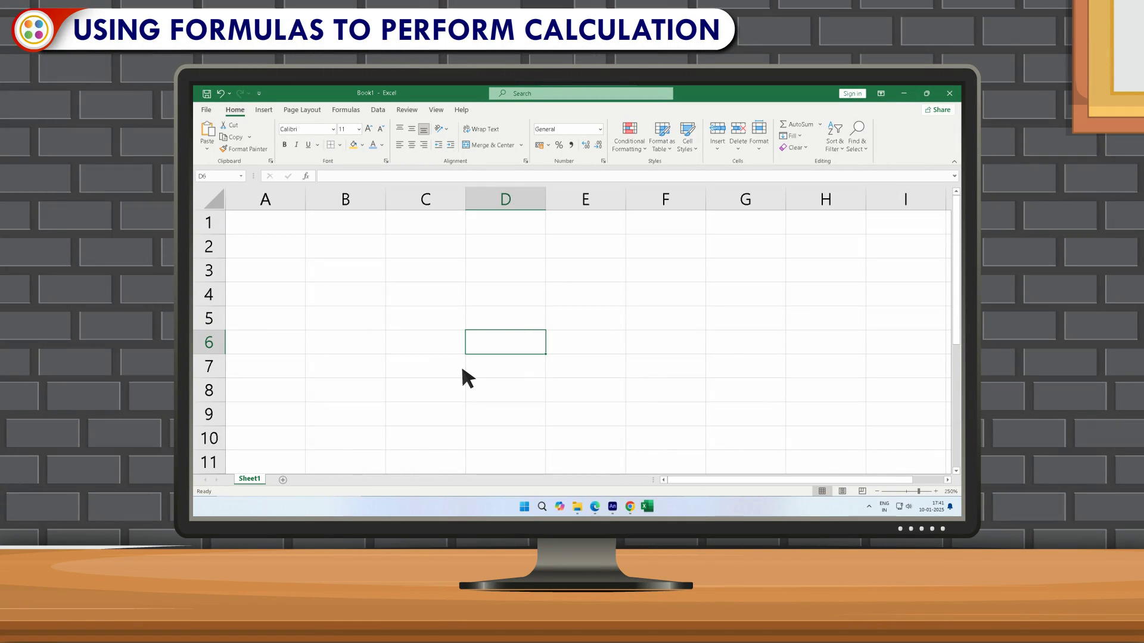The height and width of the screenshot is (643, 1144).
Task: Open the font name dropdown (Calibri)
Action: pyautogui.click(x=333, y=129)
